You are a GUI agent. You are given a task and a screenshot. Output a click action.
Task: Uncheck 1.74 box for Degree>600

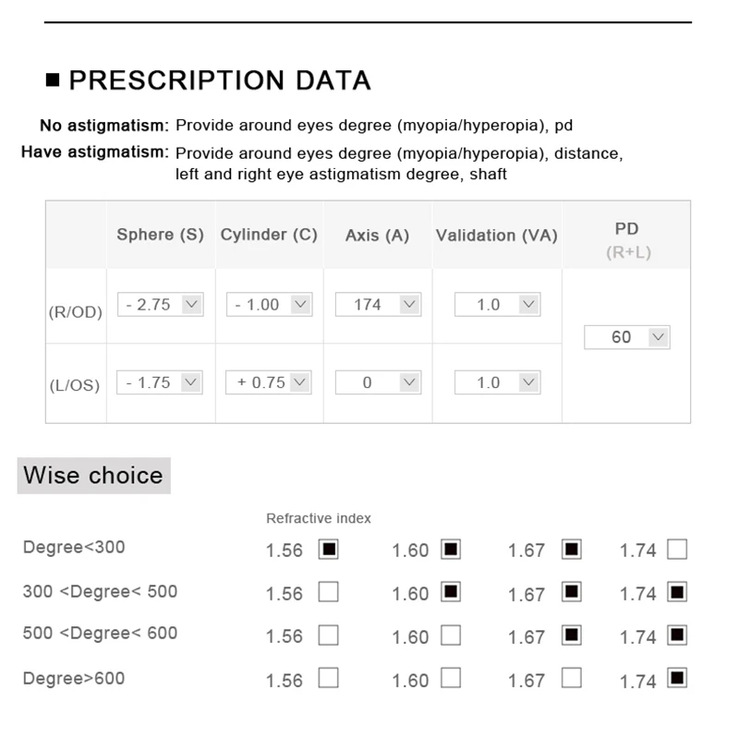(677, 679)
